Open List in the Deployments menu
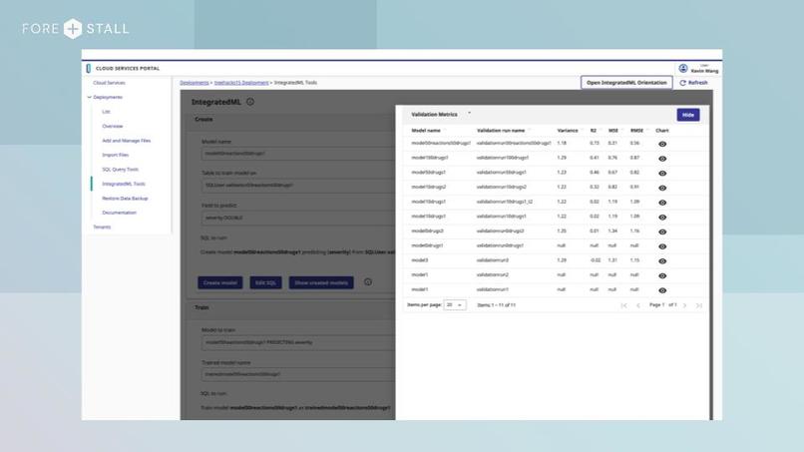804x452 pixels. 106,112
